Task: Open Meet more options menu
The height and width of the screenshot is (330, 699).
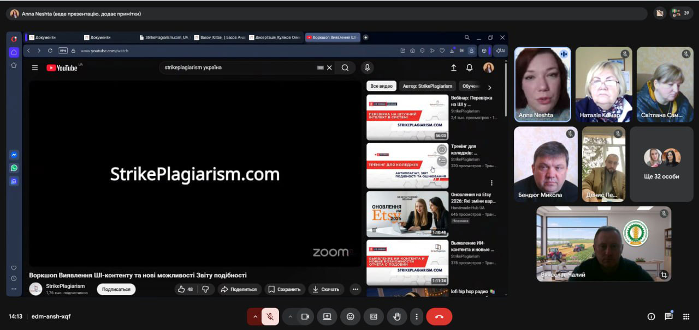Action: point(417,316)
